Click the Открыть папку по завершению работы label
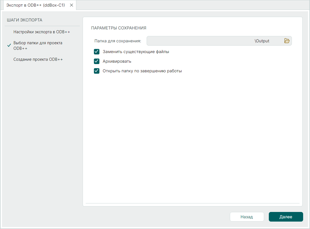Image resolution: width=310 pixels, height=229 pixels. click(x=142, y=71)
